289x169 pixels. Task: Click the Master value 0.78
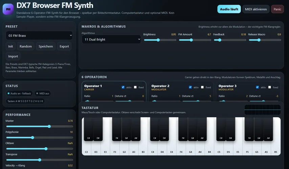[x=70, y=121]
